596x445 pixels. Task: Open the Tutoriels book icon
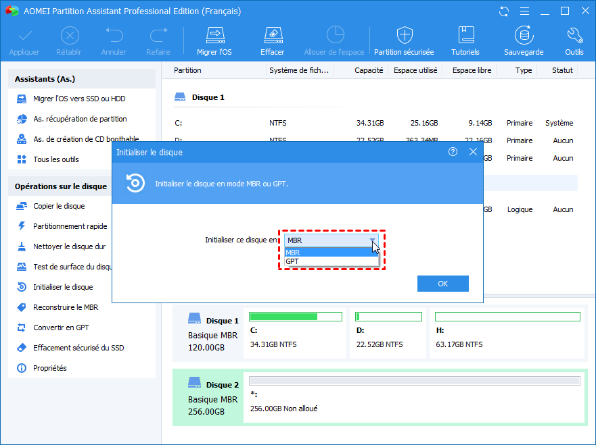[x=465, y=35]
